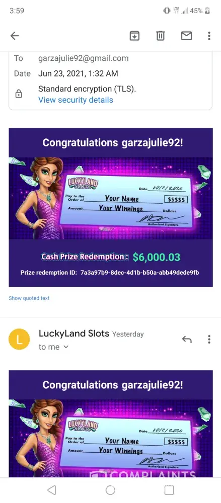Viewport: 221px width, 503px height.
Task: Expand Show quoted text
Action: tap(29, 298)
